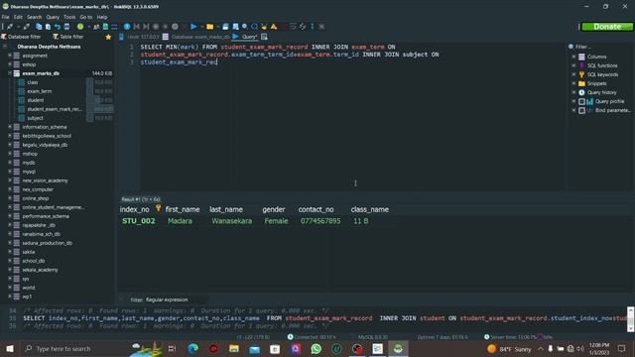
Task: Open the Search menu
Action: 34,17
